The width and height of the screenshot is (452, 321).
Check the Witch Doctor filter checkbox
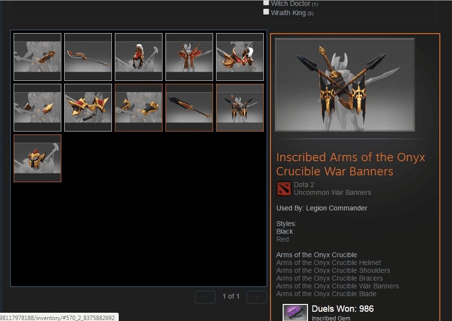[x=266, y=3]
